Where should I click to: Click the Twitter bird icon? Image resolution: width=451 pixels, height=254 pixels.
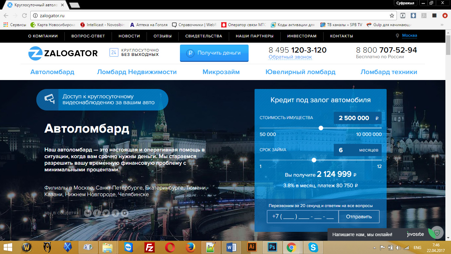106,213
